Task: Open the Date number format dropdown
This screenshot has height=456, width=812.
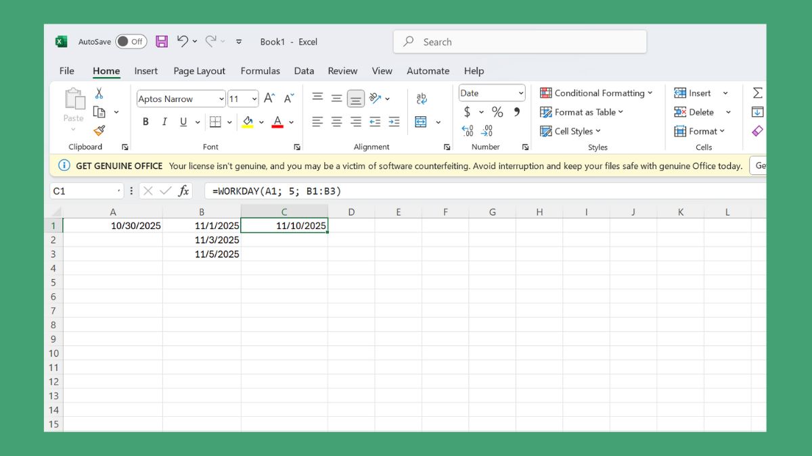Action: [521, 93]
